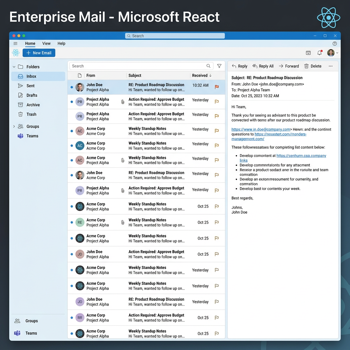Toggle flag on last Weekly Standup Notes row

tap(217, 334)
